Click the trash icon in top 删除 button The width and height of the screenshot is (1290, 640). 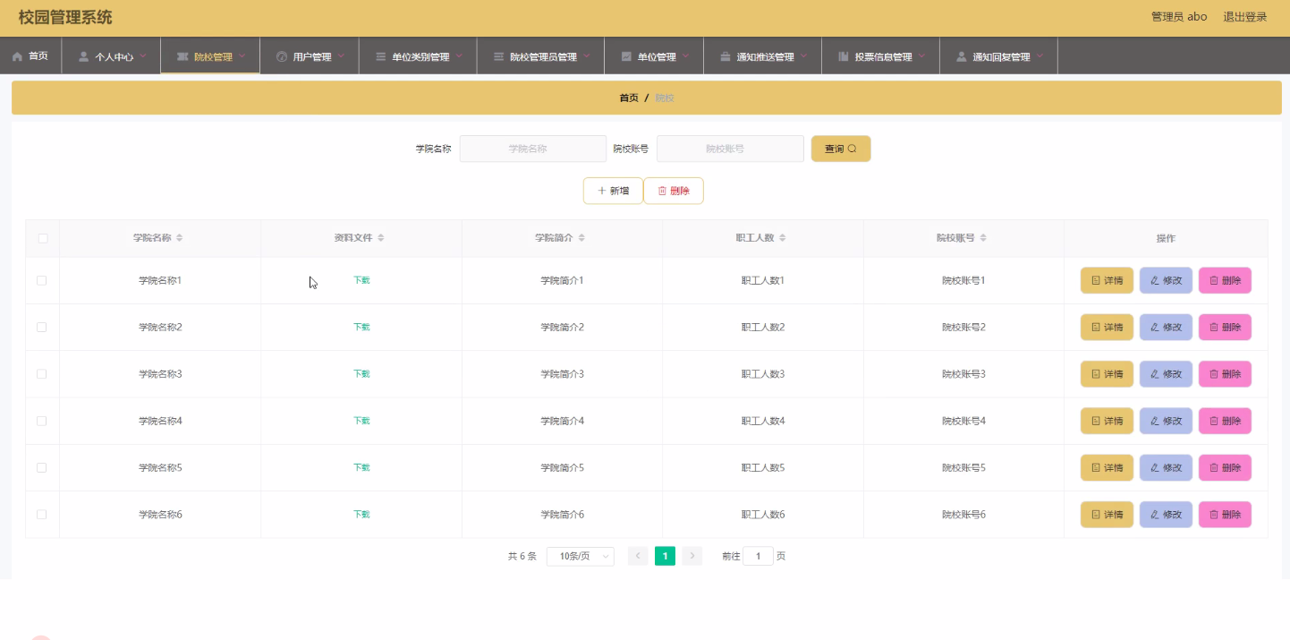pyautogui.click(x=662, y=191)
